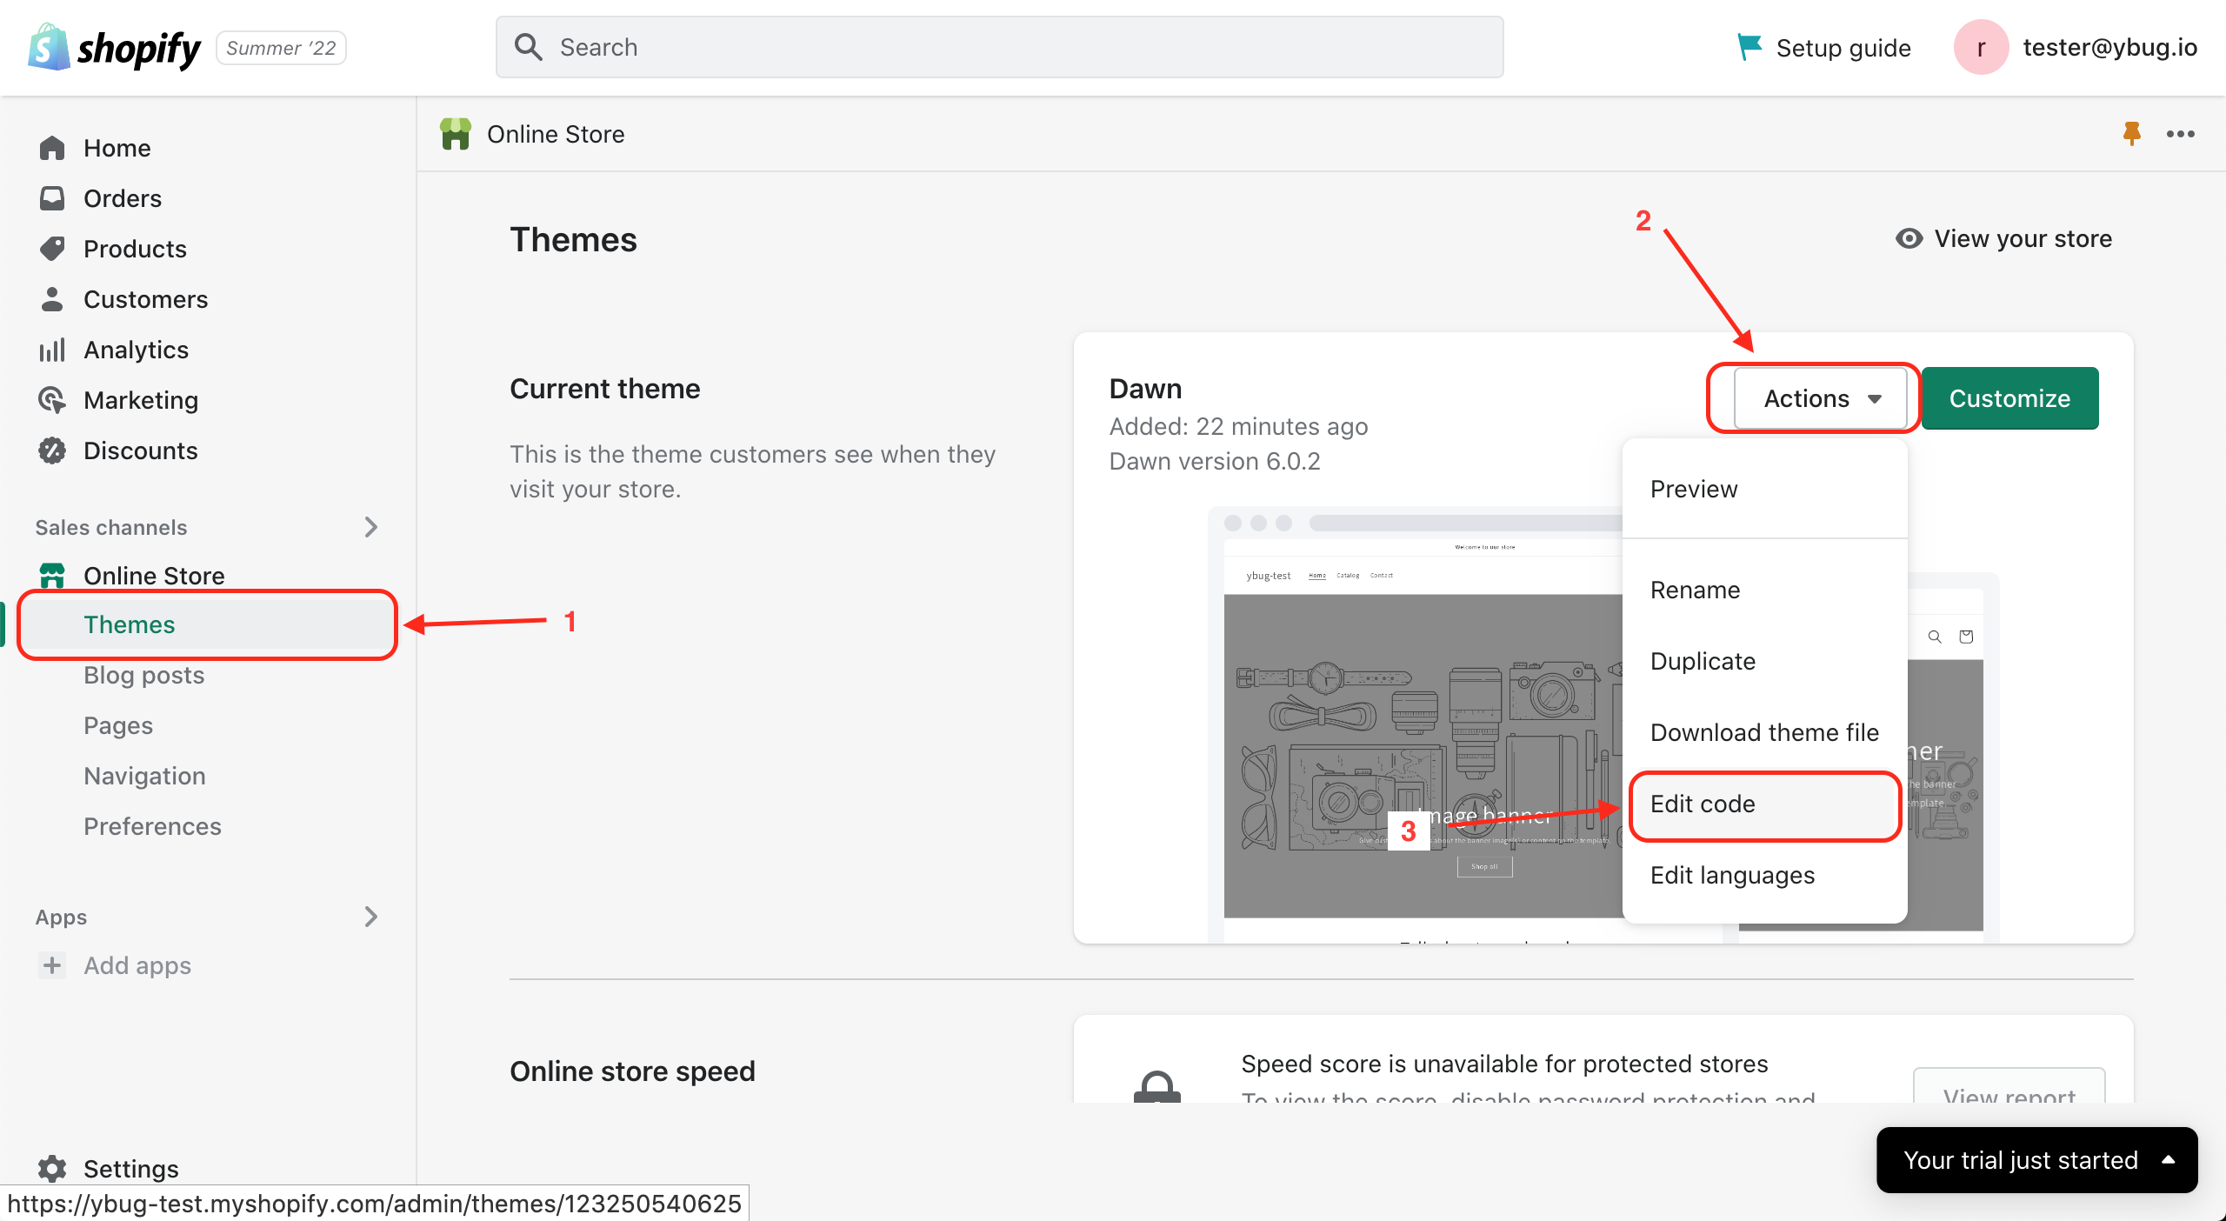The height and width of the screenshot is (1221, 2226).
Task: Click the plus icon beside Add apps
Action: tap(52, 965)
